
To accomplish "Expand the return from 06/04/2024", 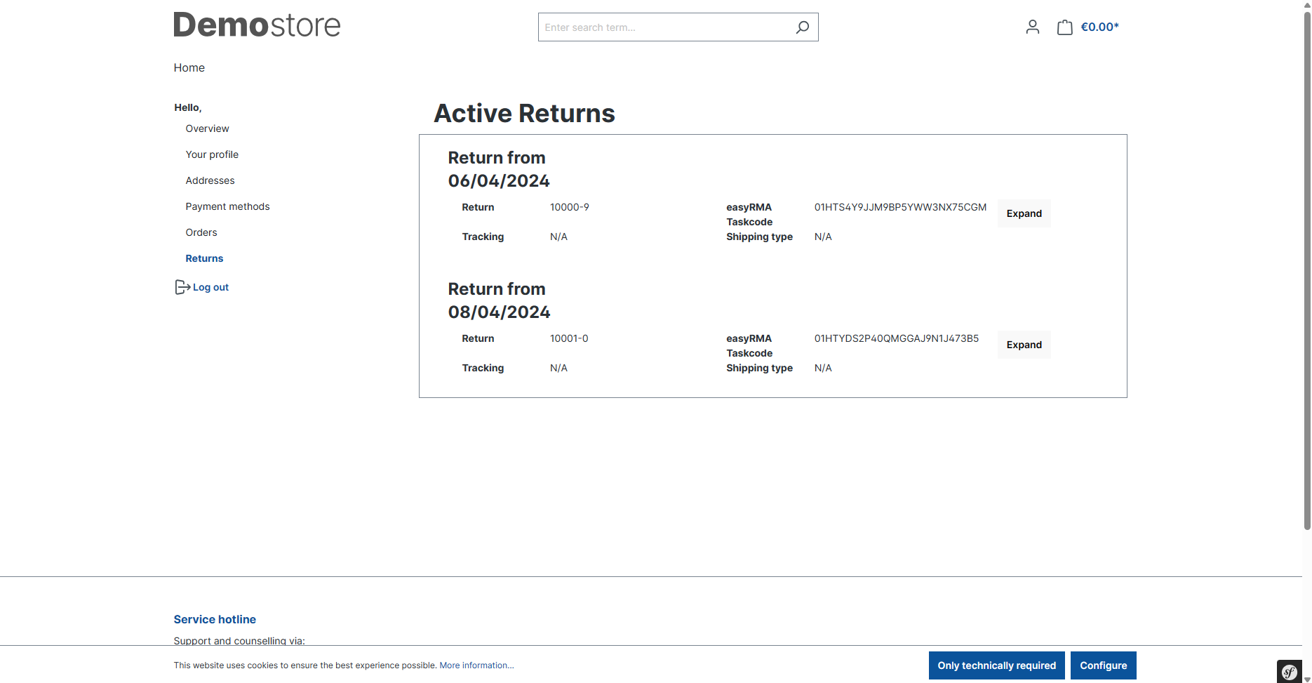I will (1024, 213).
